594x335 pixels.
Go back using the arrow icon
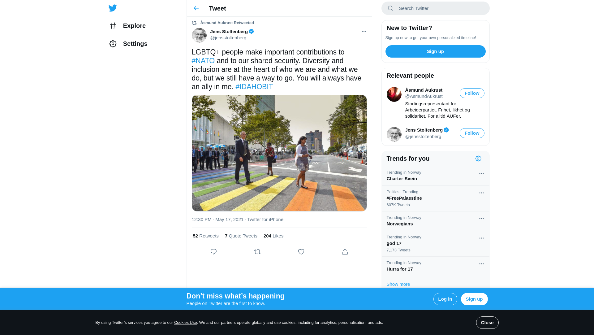pyautogui.click(x=196, y=8)
